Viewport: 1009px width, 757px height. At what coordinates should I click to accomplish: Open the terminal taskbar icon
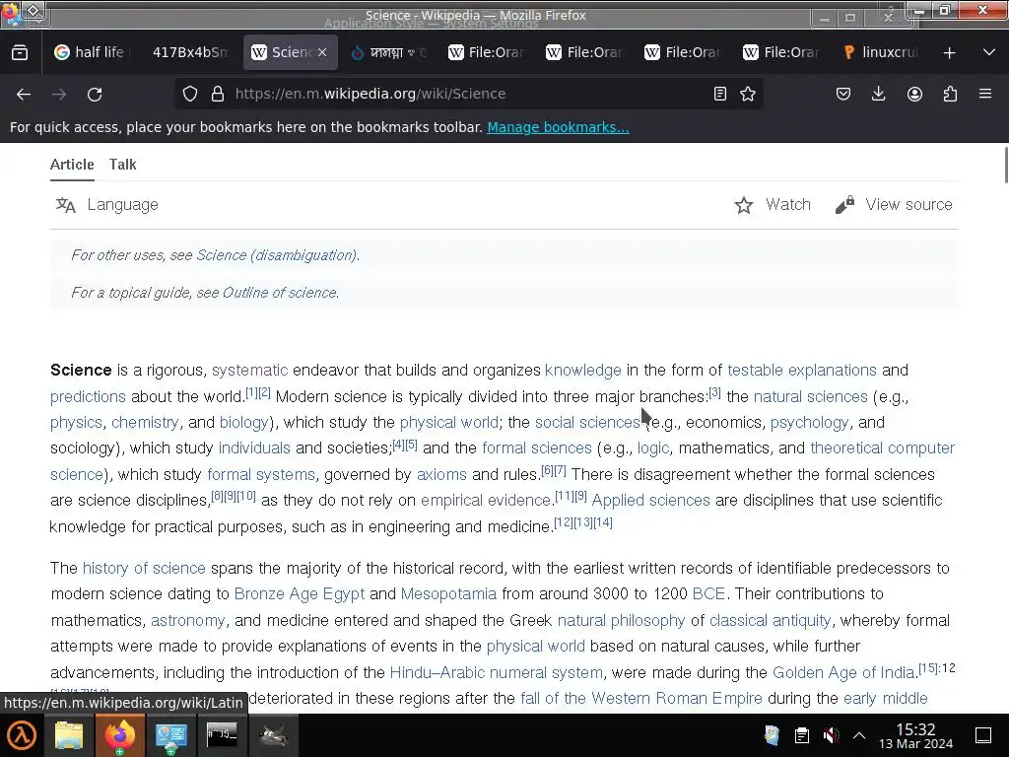click(x=222, y=735)
